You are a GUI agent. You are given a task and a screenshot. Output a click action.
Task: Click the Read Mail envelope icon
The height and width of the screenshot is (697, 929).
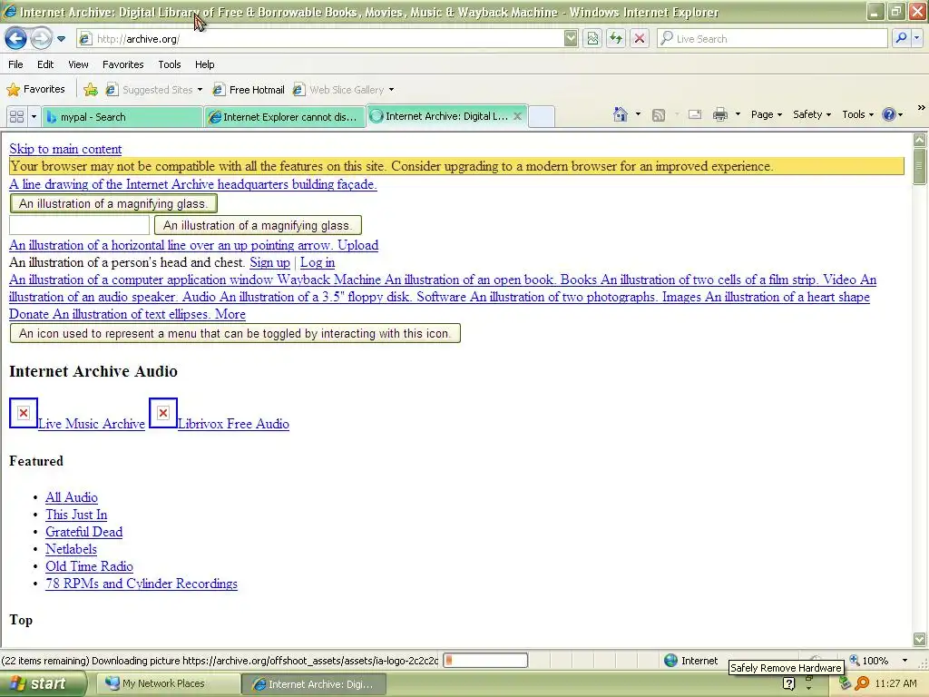click(x=694, y=115)
